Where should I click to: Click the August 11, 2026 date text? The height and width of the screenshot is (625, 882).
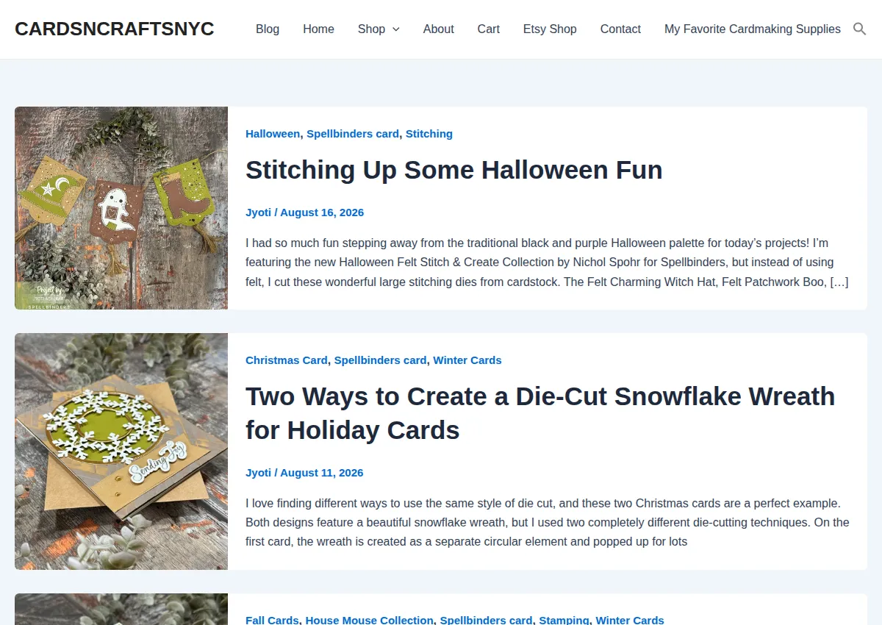click(x=322, y=473)
